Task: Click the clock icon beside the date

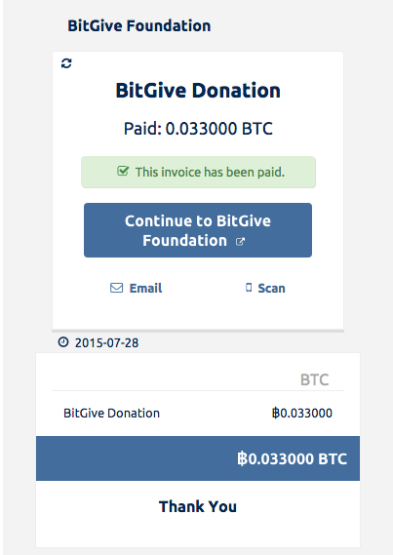Action: [x=63, y=342]
